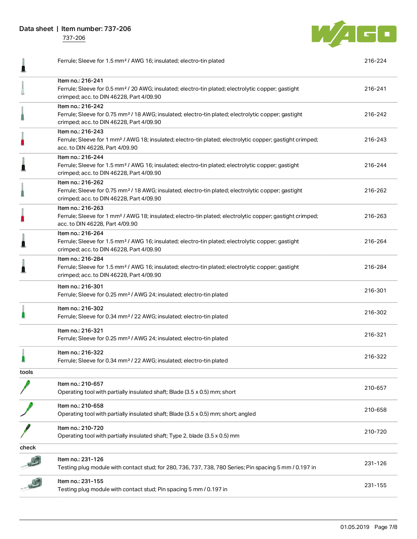Click the 216-322 green ferrule icon

(x=23, y=355)
